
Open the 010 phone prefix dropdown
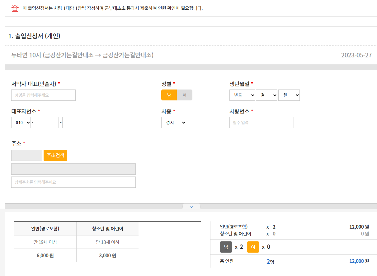pos(21,122)
